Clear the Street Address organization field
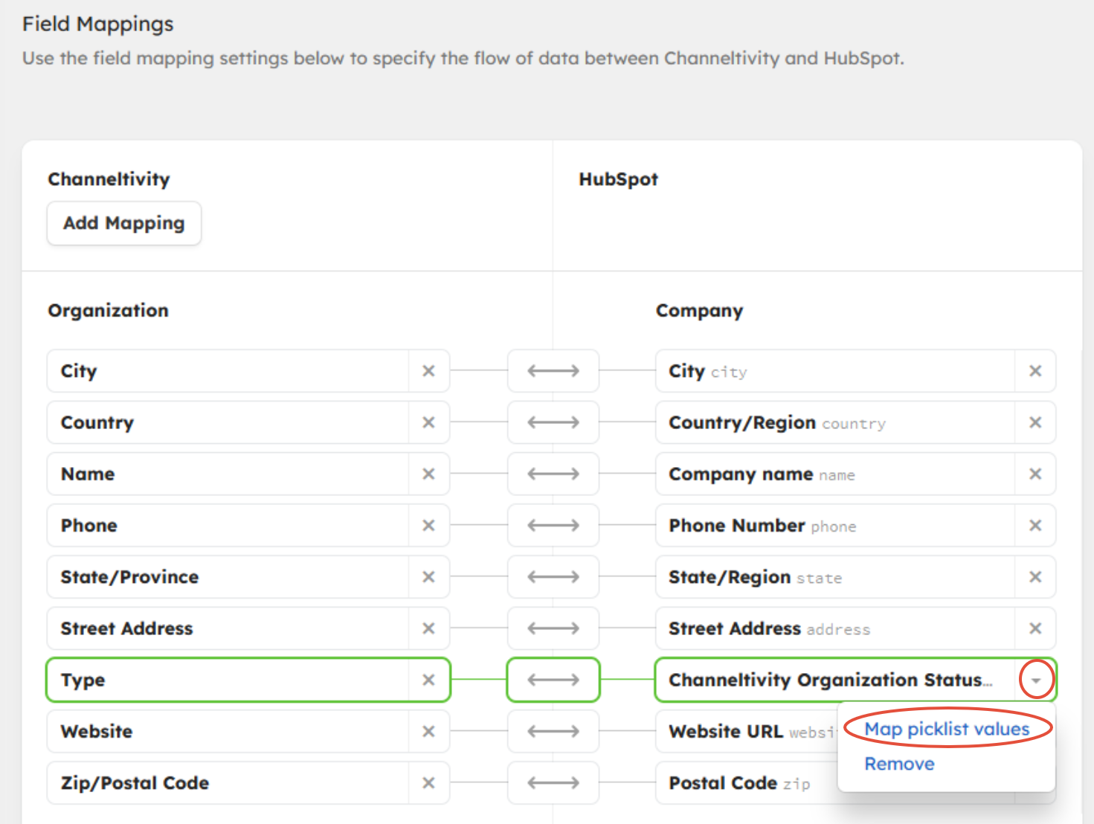 [428, 628]
